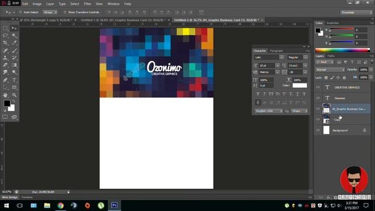Select the Horizontal Type tool
The width and height of the screenshot is (375, 211).
coord(14,80)
